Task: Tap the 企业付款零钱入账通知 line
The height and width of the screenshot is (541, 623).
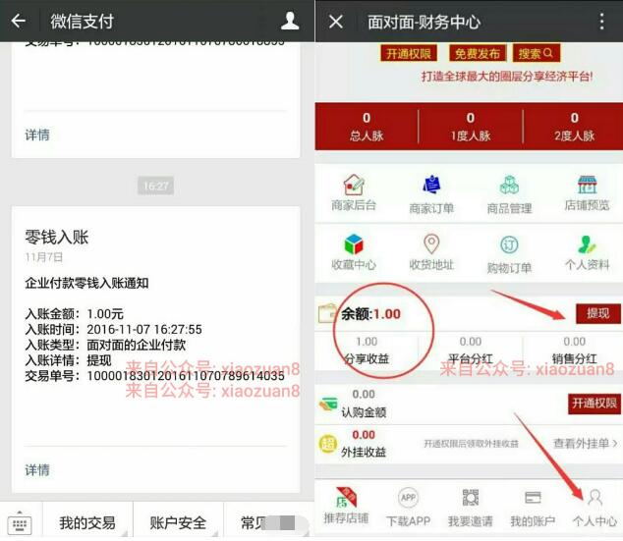Action: [x=86, y=283]
